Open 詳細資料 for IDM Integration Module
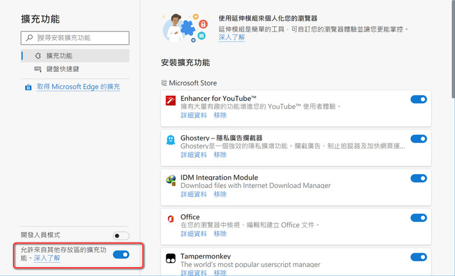Image resolution: width=455 pixels, height=276 pixels. point(194,194)
